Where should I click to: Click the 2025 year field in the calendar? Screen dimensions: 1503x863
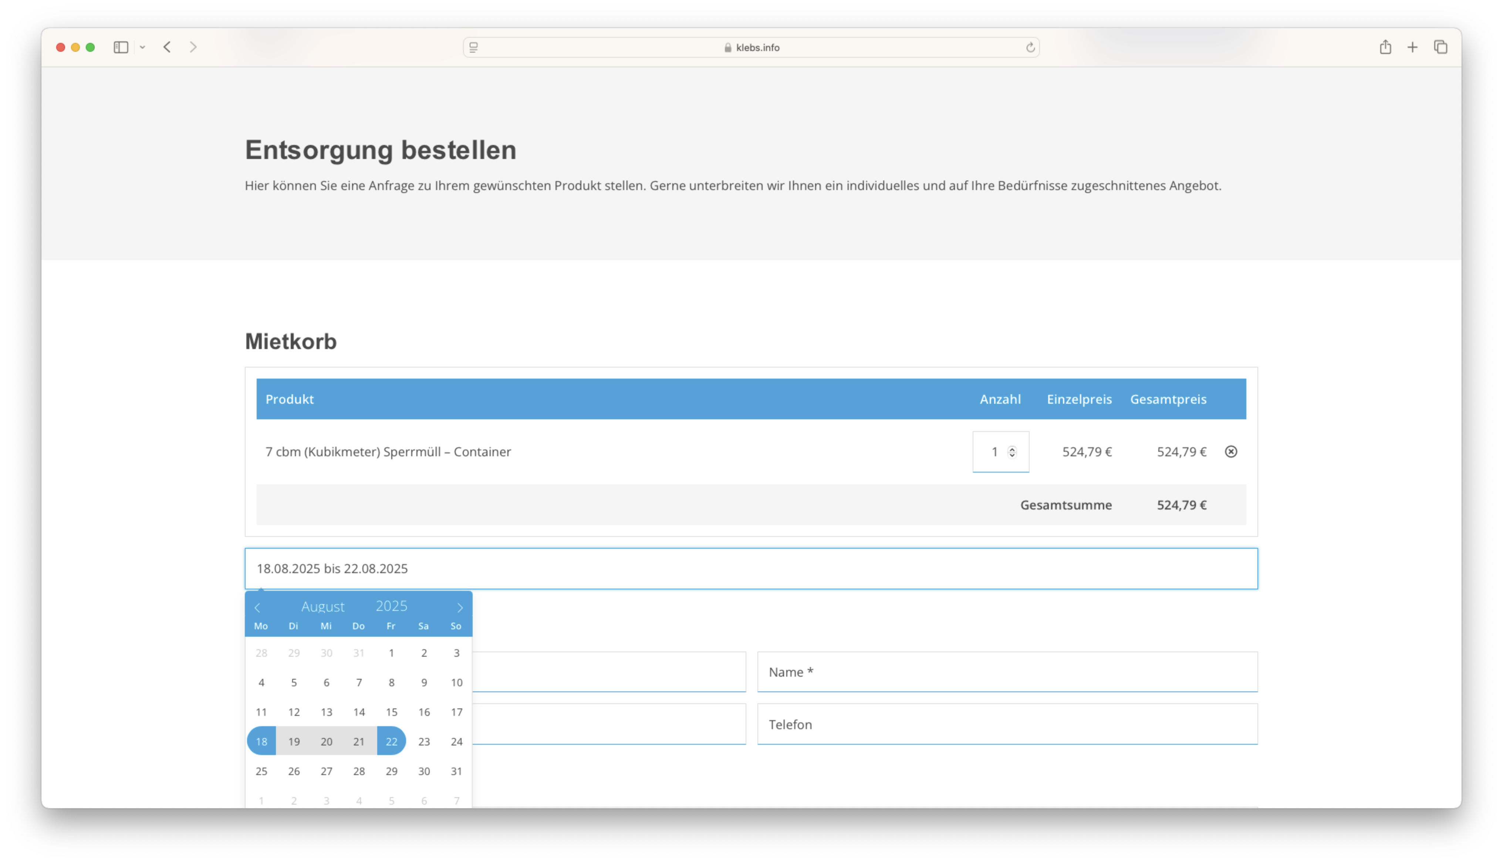click(x=391, y=606)
